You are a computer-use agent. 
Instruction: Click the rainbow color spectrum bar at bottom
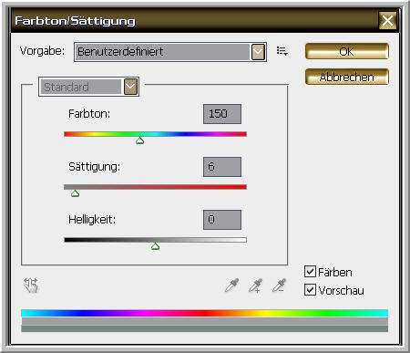click(x=205, y=313)
